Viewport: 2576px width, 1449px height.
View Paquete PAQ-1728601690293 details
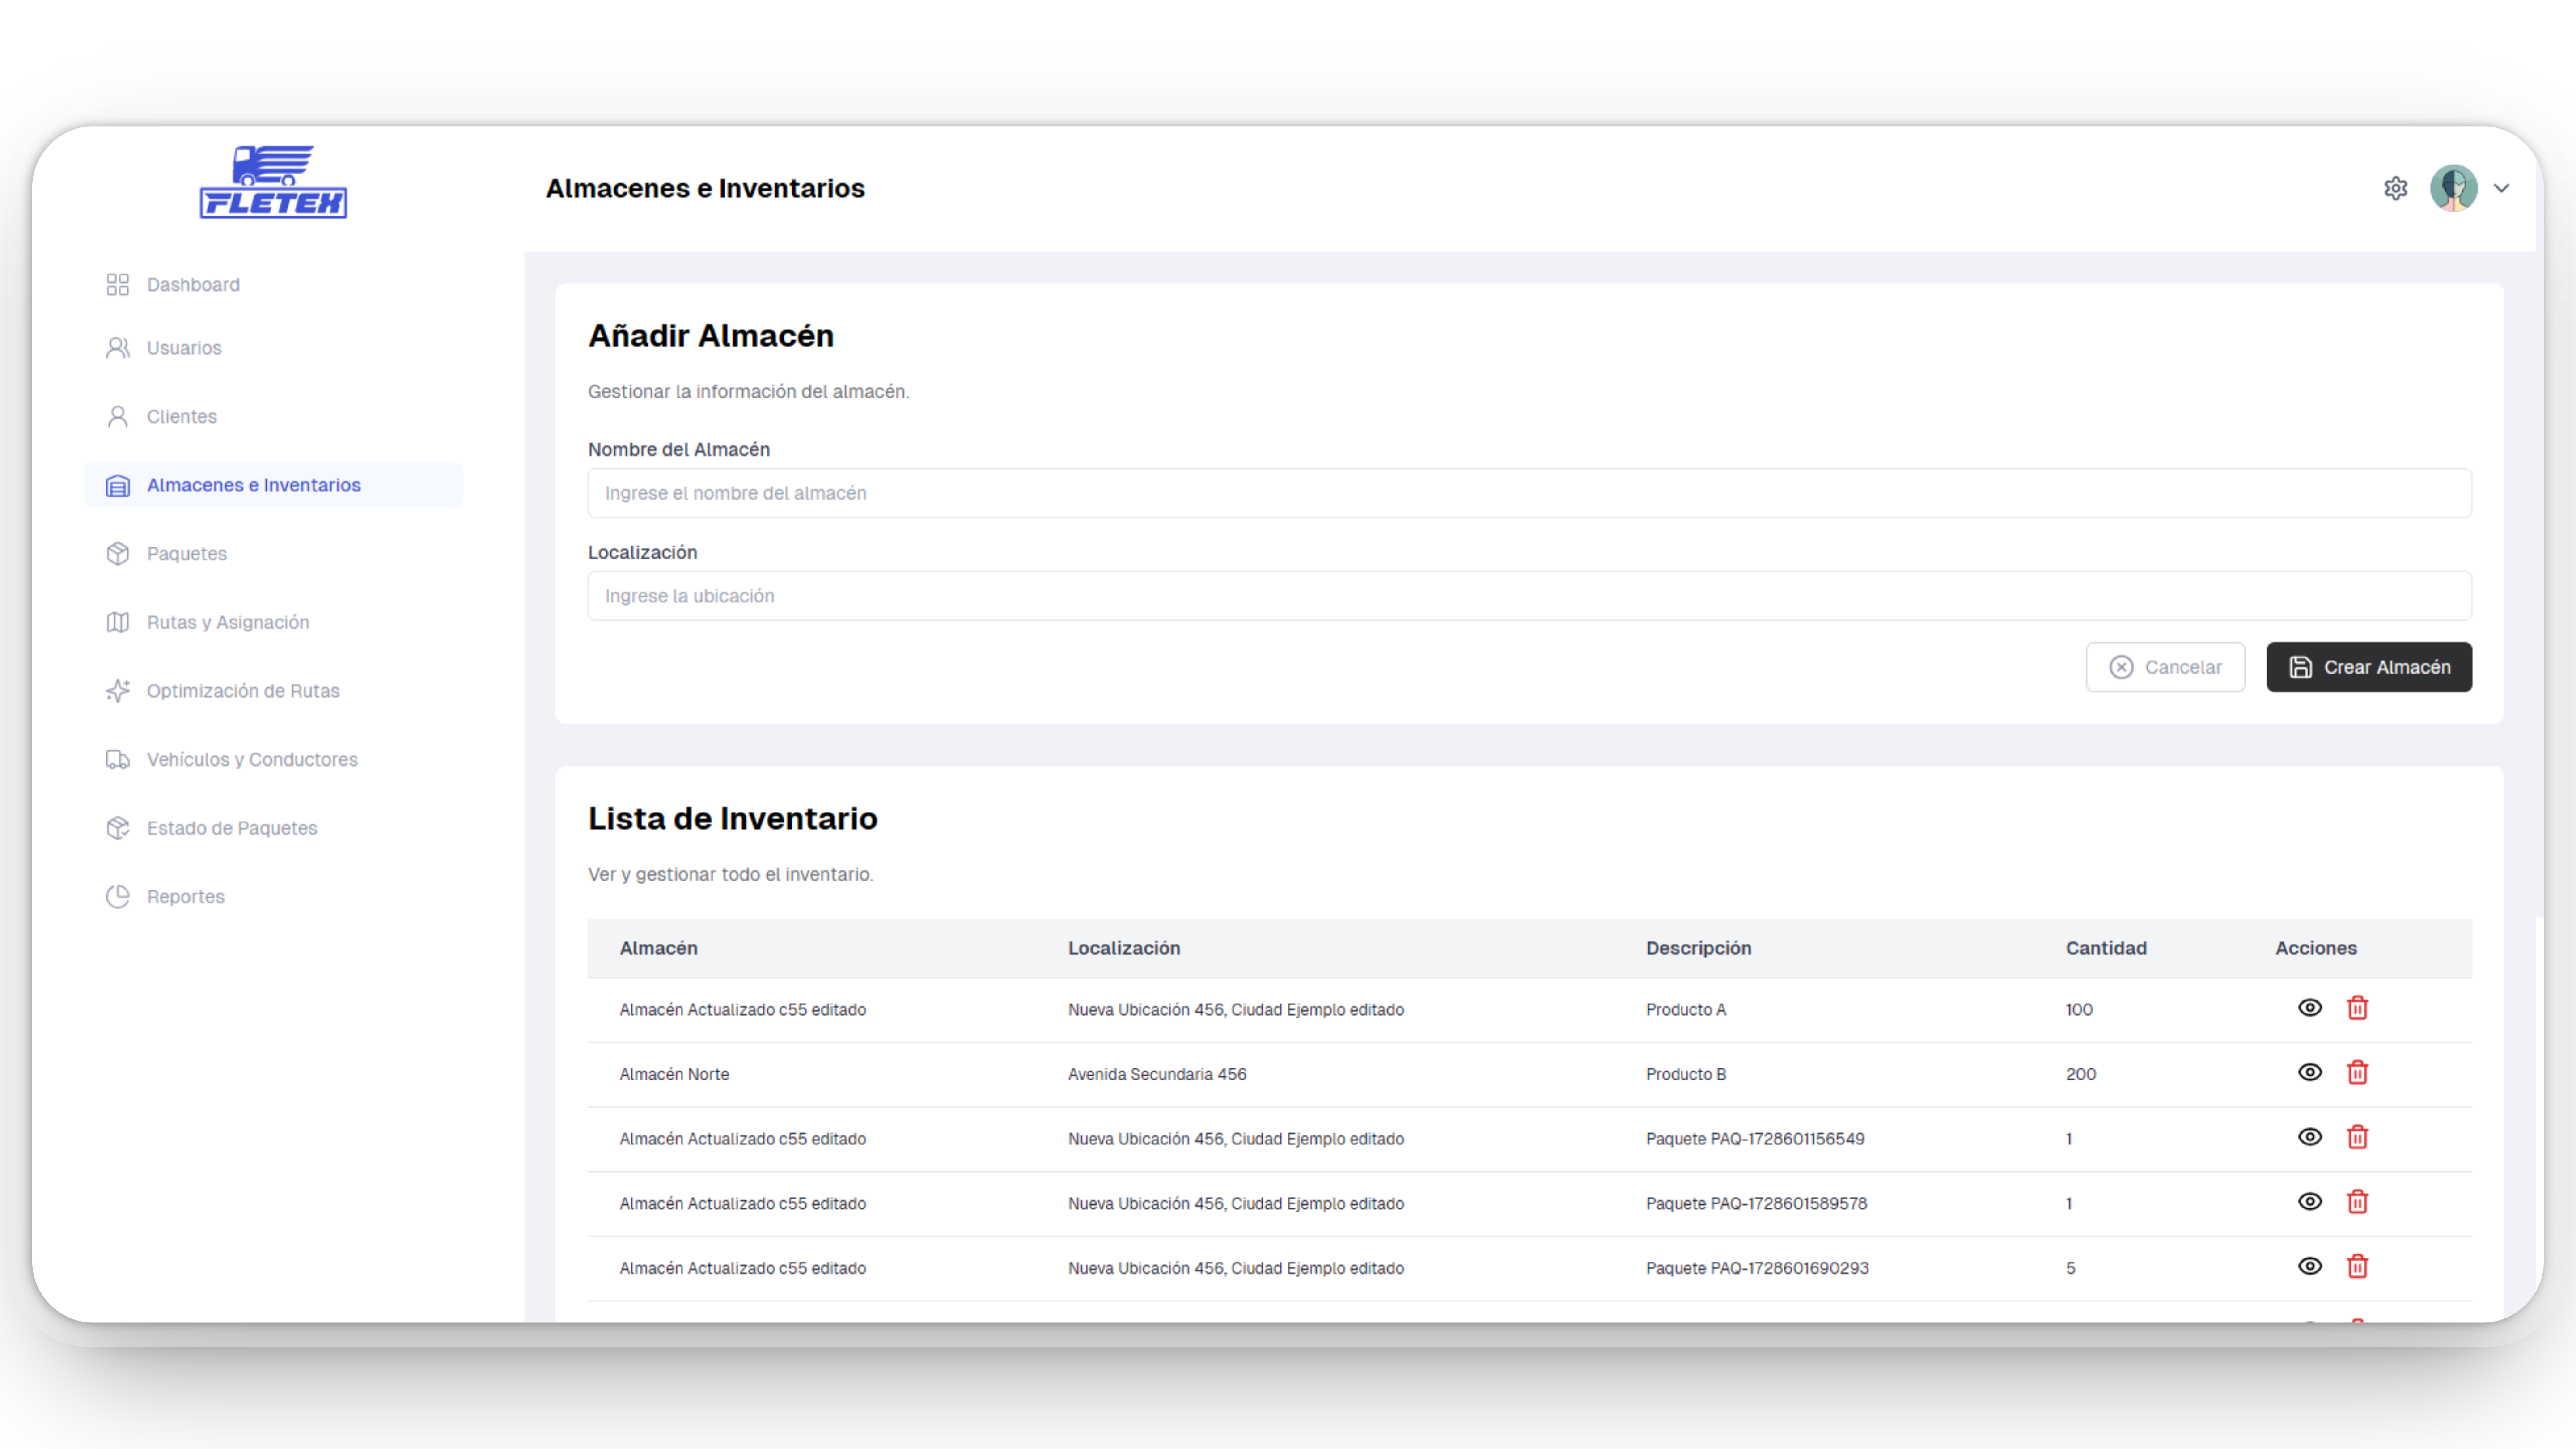tap(2309, 1267)
